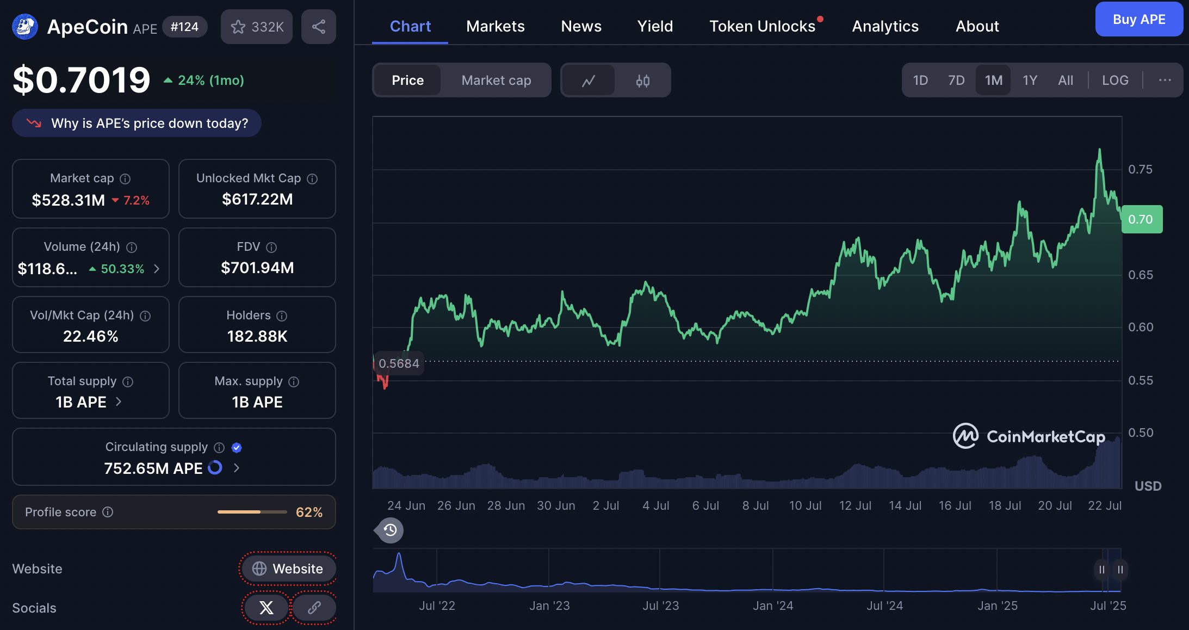Image resolution: width=1189 pixels, height=630 pixels.
Task: Click the 1B APE max supply value
Action: tap(257, 402)
